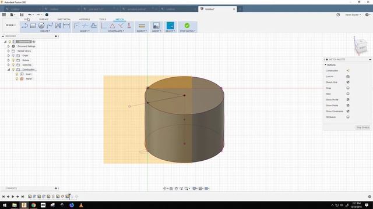This screenshot has width=373, height=209.
Task: Click the blue Select tool icon
Action: (170, 26)
